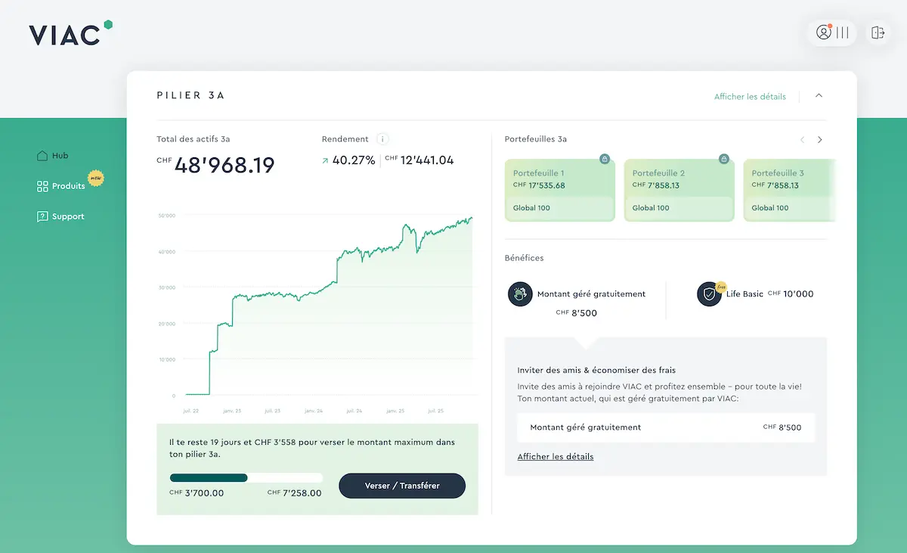Open Afficher les détails link at top
The height and width of the screenshot is (553, 907).
point(750,97)
